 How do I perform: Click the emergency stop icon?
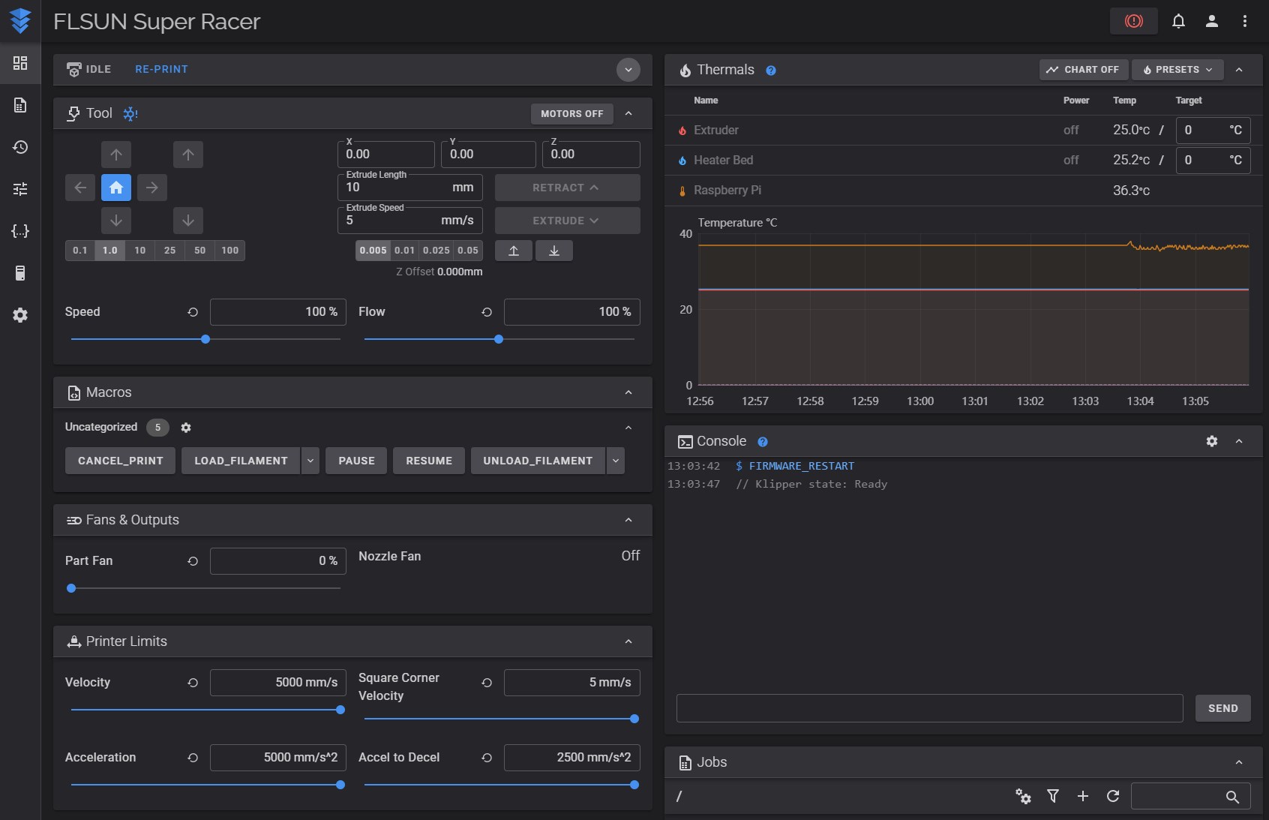[x=1133, y=21]
